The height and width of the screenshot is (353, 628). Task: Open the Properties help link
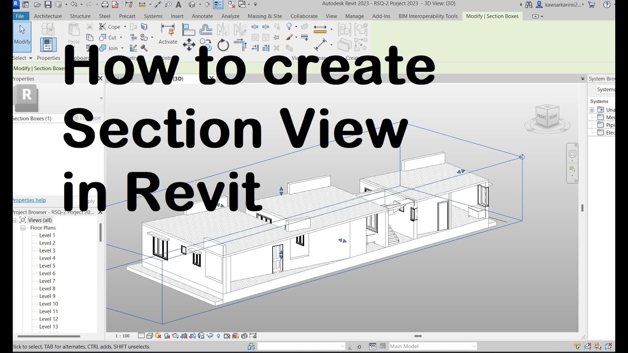pos(29,200)
